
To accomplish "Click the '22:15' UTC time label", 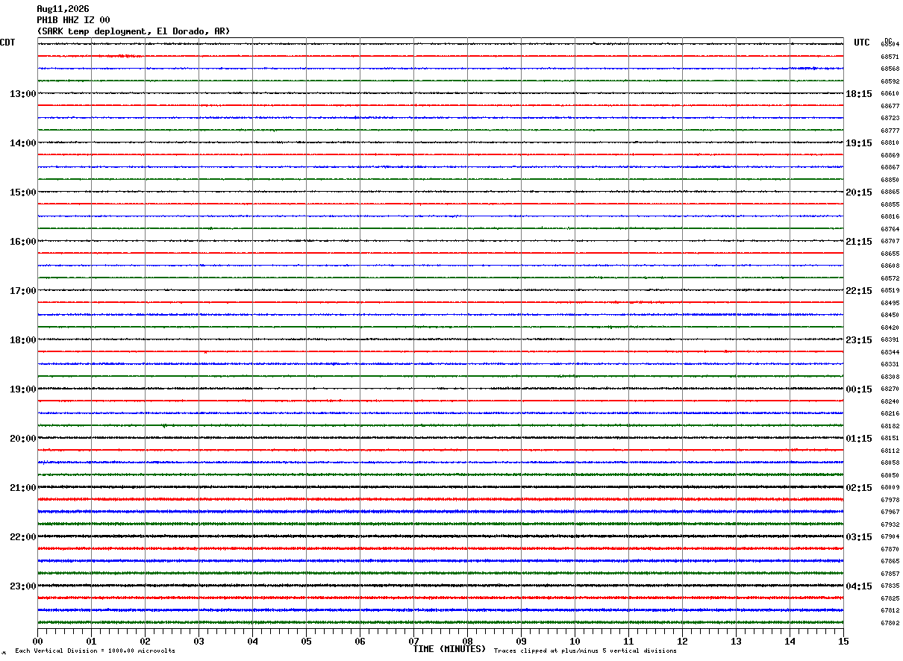I will pyautogui.click(x=859, y=291).
